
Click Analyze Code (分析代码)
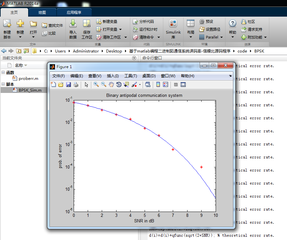[x=143, y=22]
